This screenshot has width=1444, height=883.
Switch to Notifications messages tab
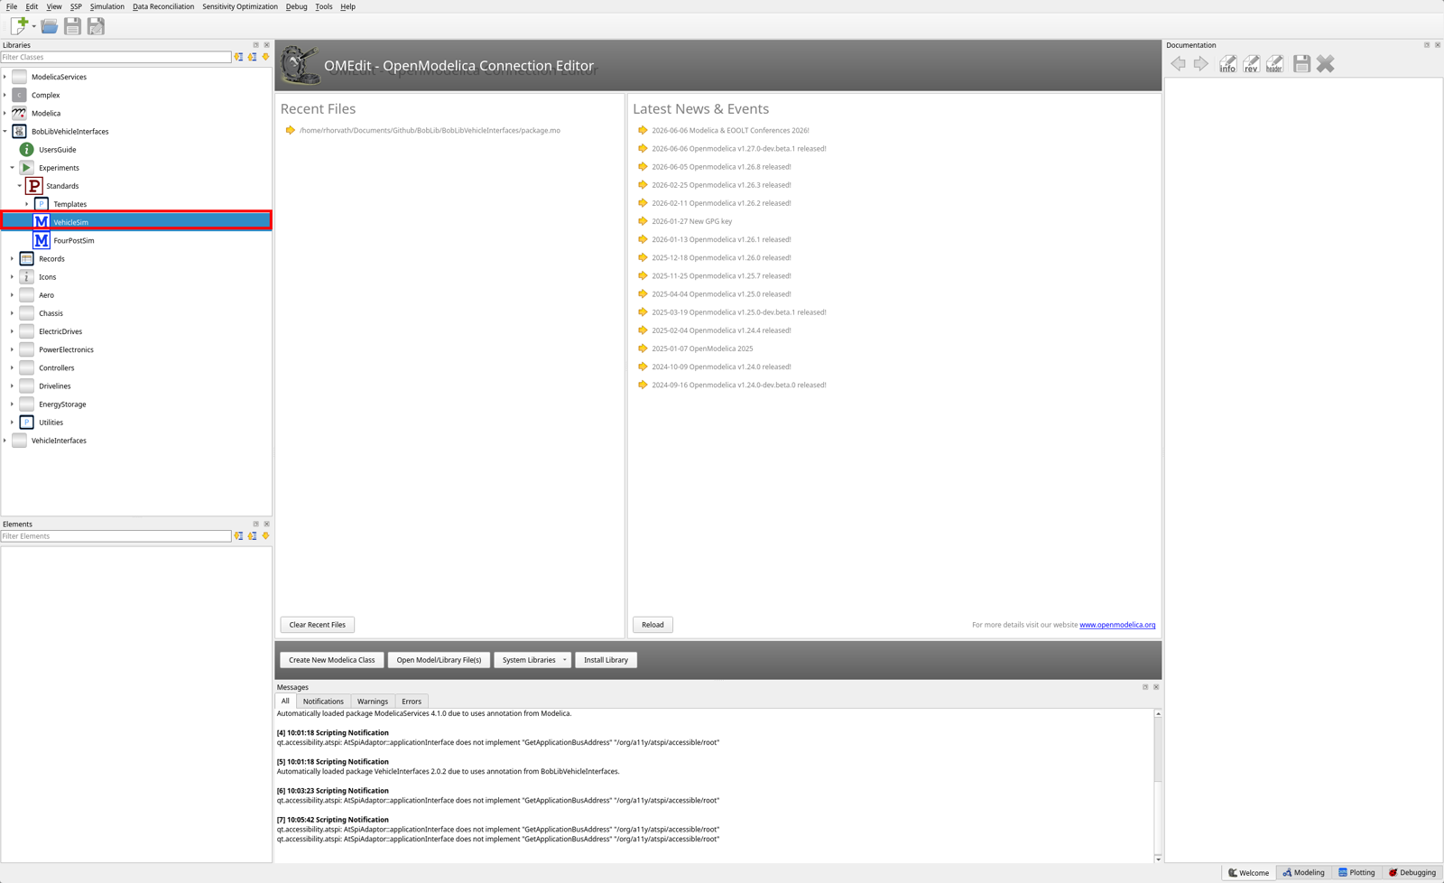[x=323, y=702]
